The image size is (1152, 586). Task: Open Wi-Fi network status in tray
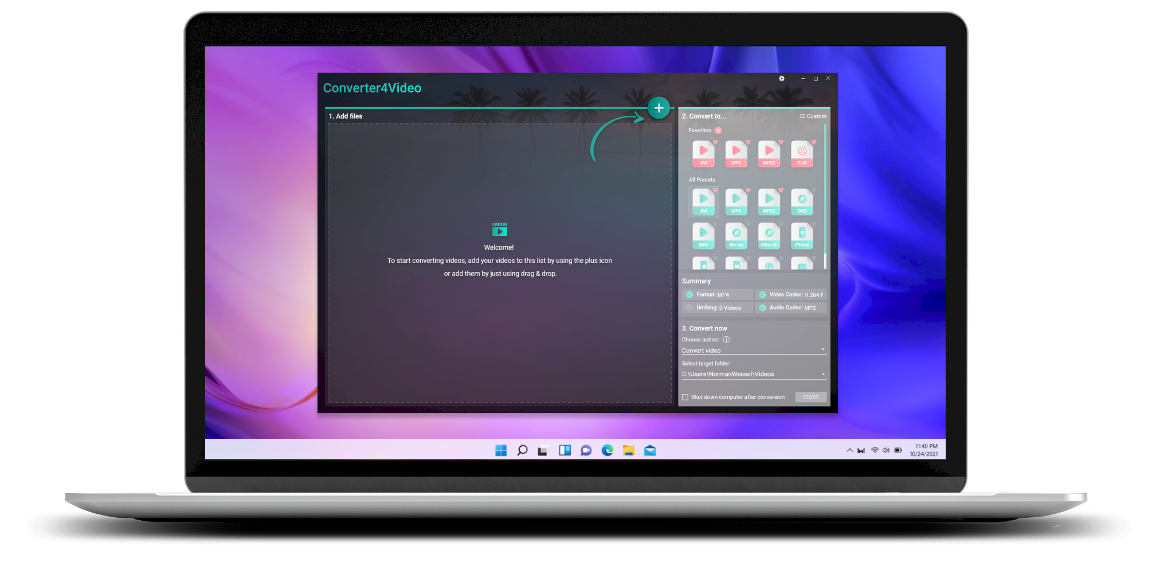(875, 450)
